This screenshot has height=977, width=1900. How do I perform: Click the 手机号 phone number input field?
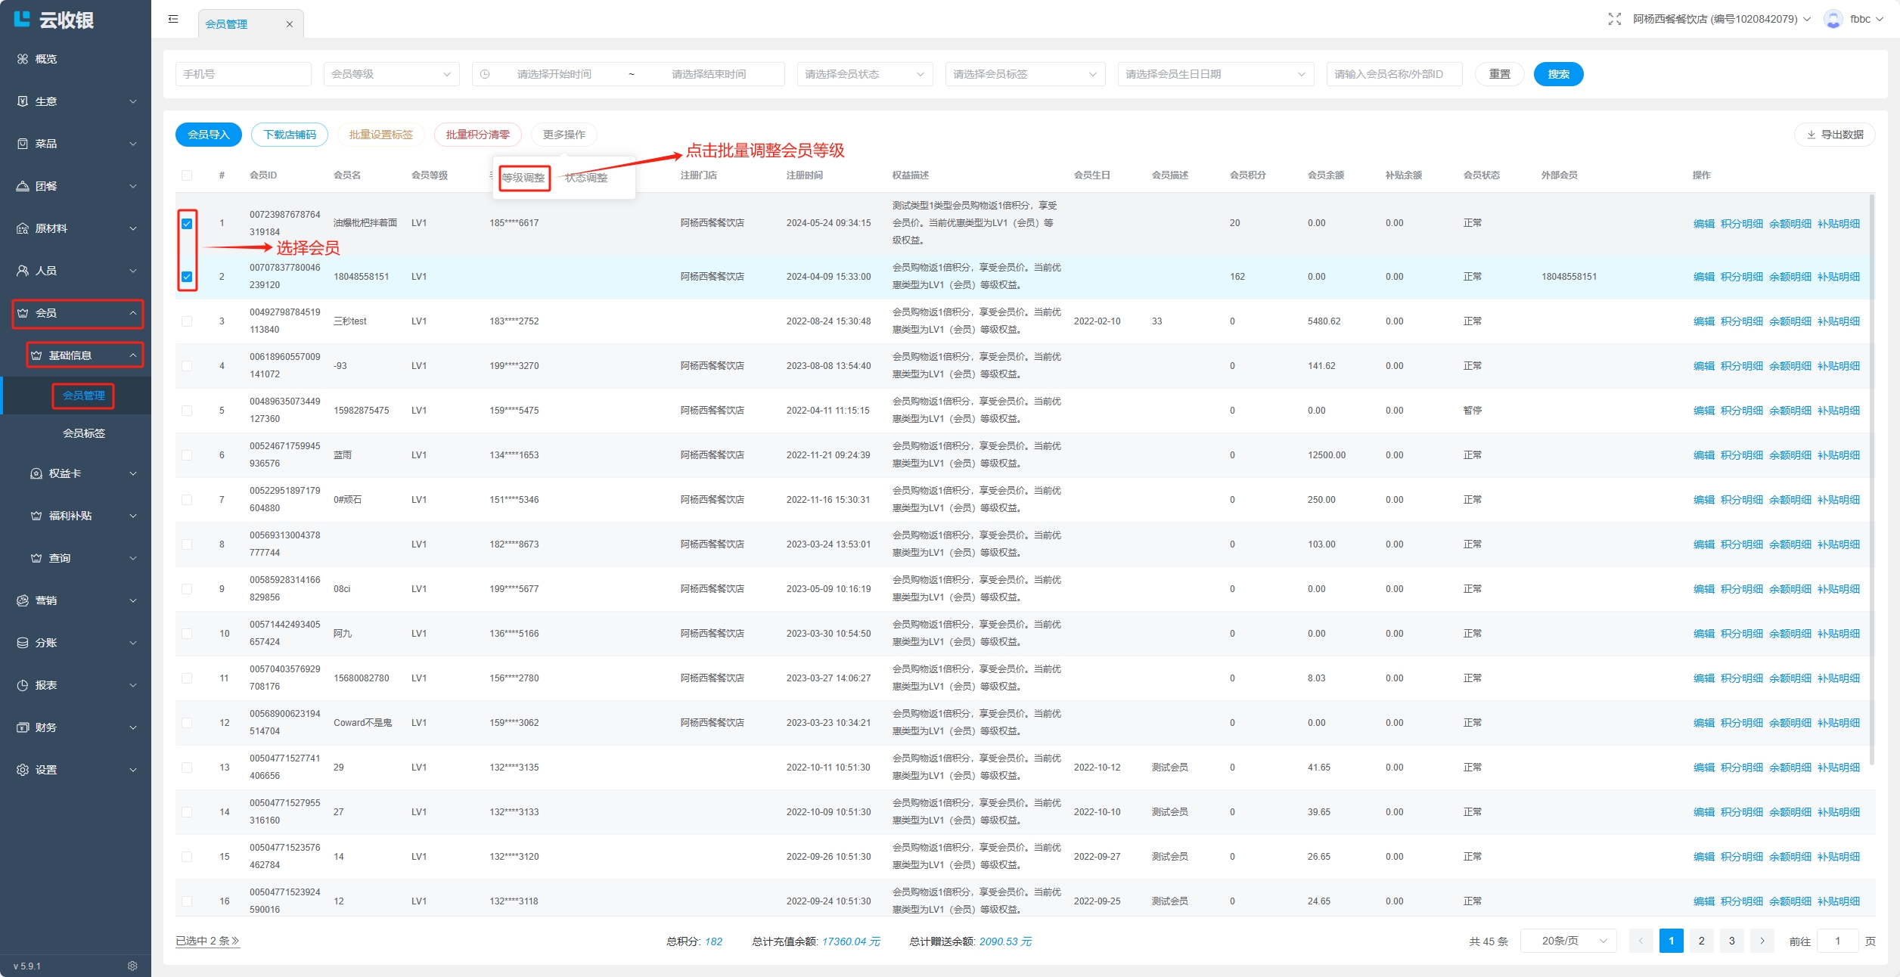243,74
